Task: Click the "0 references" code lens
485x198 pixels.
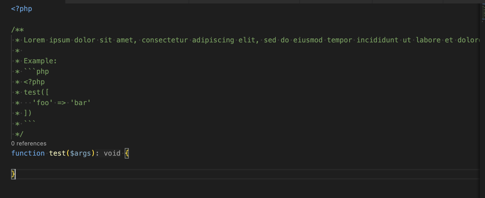Action: pos(29,143)
